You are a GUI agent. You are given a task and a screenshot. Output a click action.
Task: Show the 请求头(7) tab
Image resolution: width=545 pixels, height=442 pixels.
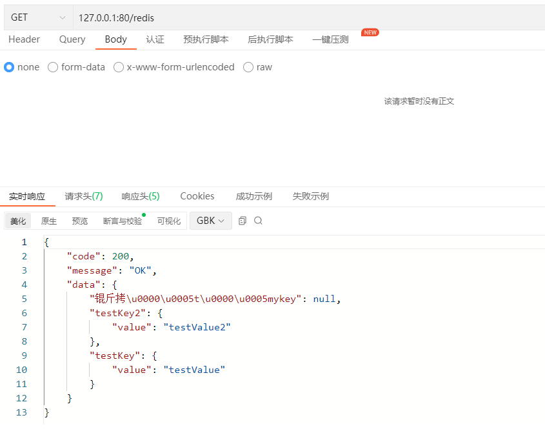pyautogui.click(x=84, y=197)
